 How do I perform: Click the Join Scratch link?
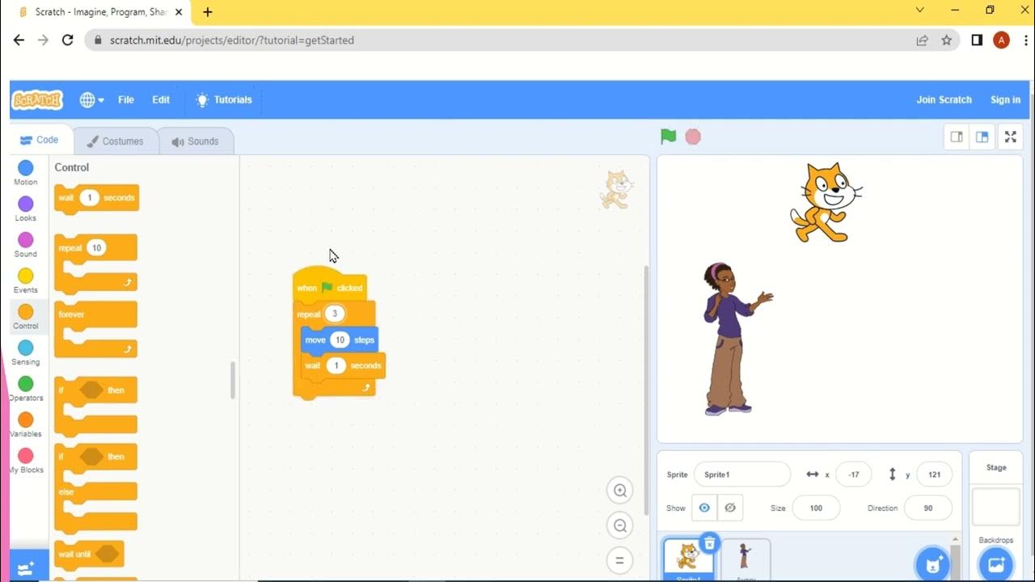(944, 99)
